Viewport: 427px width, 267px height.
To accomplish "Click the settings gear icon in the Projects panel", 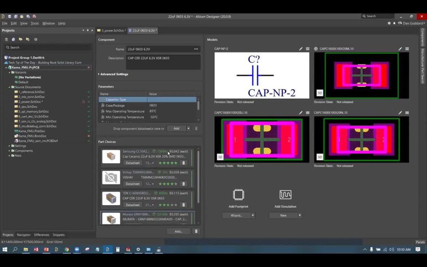I will pyautogui.click(x=36, y=40).
